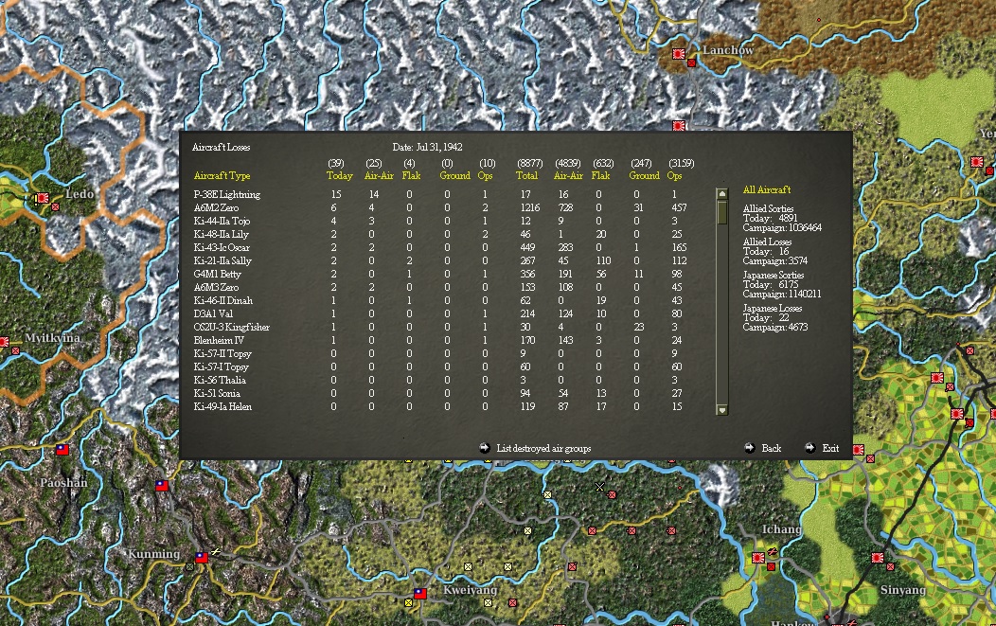Click the Myitkyina map label
Viewport: 996px width, 626px height.
pos(53,337)
